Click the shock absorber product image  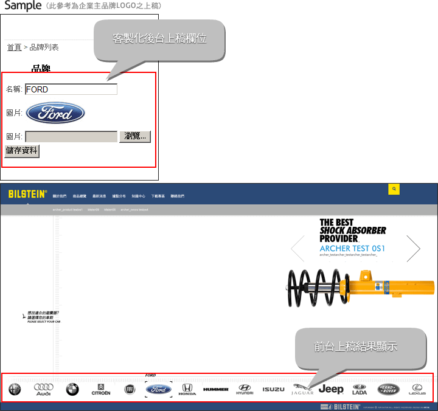(x=360, y=288)
